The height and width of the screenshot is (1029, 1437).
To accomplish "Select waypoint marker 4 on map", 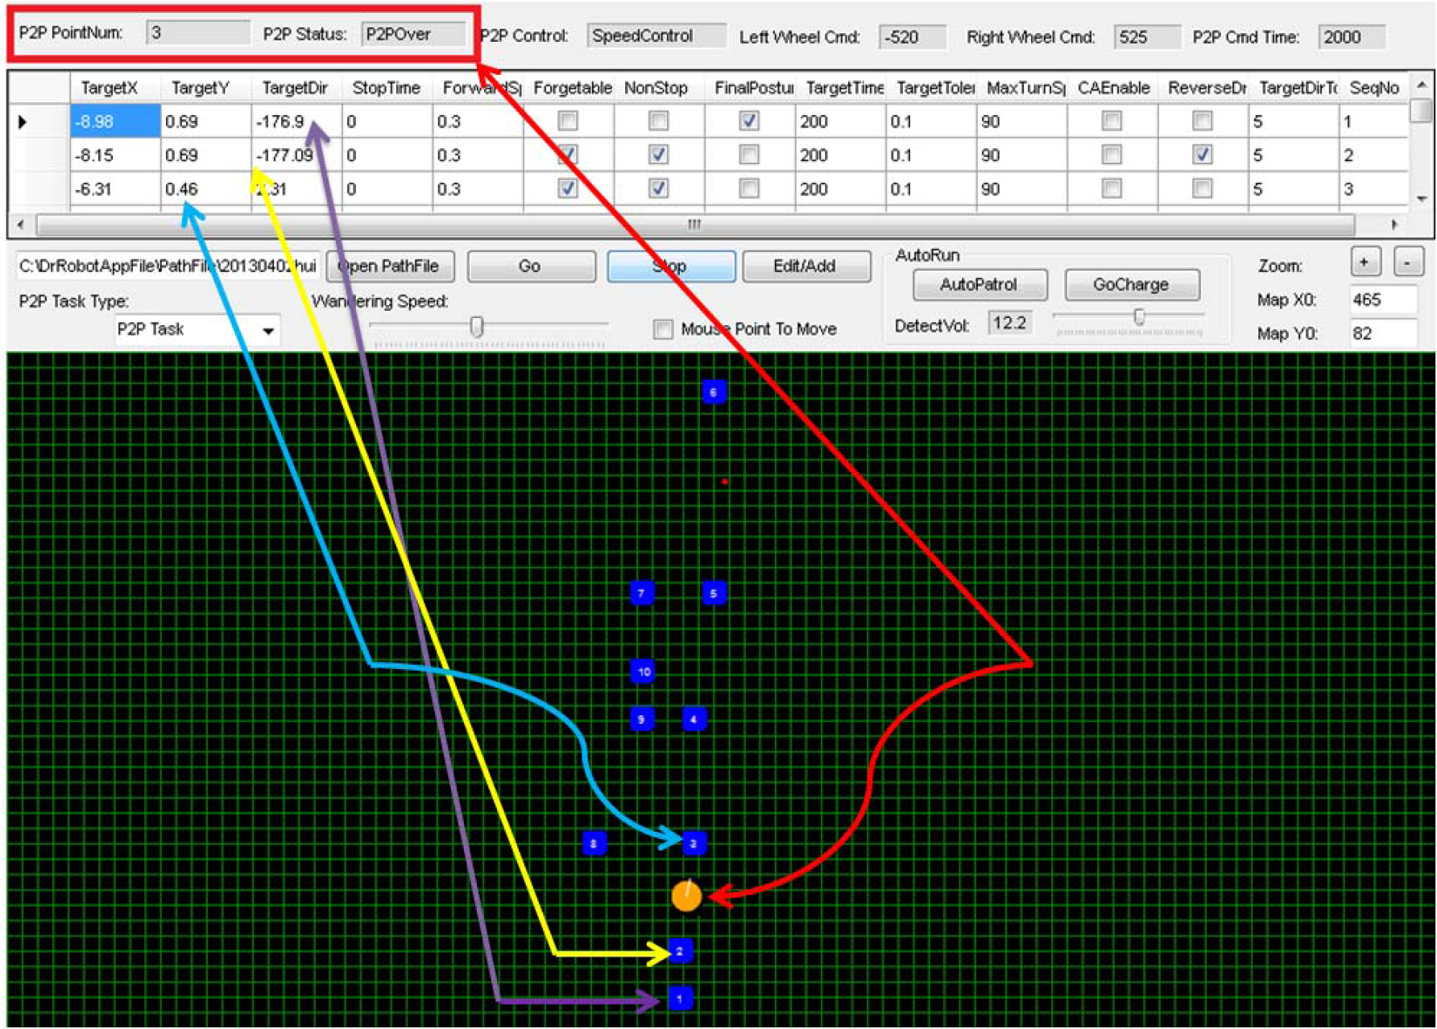I will [694, 719].
